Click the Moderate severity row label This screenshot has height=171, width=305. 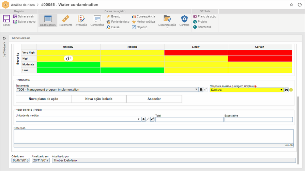[28, 64]
